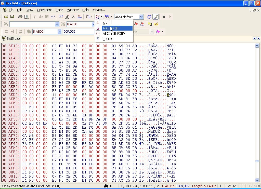The image size is (261, 189).
Task: Open the File menu
Action: pyautogui.click(x=11, y=10)
